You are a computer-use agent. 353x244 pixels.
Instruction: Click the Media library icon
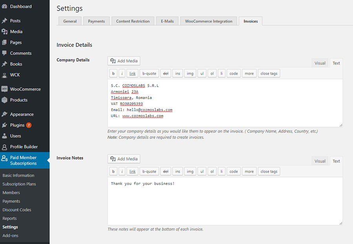point(4,31)
